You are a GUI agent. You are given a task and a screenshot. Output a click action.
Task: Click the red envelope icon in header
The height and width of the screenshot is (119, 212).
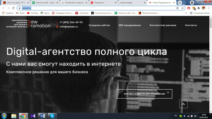point(57,27)
